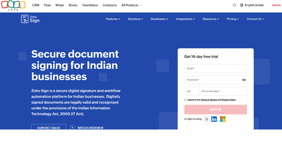Screen dimensions: 282x141
Task: Expand the Contact Us menu
Action: click(255, 19)
